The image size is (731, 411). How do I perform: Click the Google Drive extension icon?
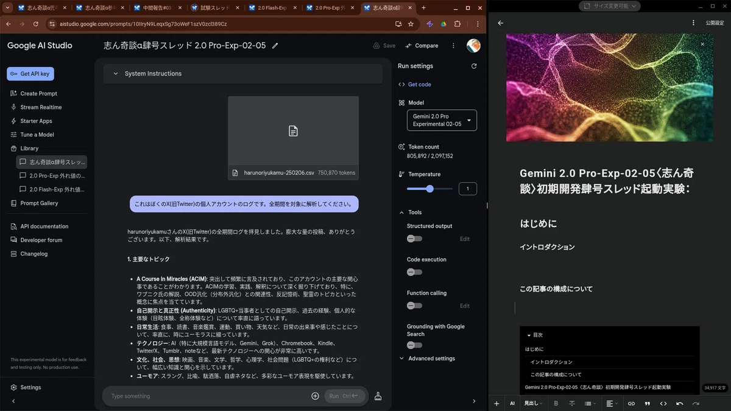[x=443, y=24]
